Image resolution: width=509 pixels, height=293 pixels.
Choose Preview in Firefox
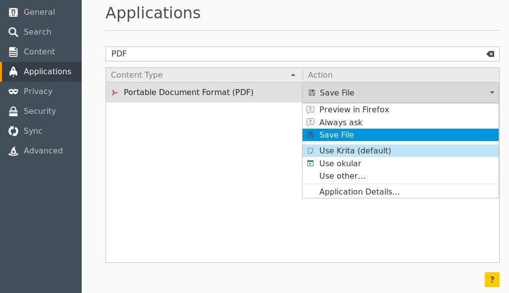(x=354, y=109)
